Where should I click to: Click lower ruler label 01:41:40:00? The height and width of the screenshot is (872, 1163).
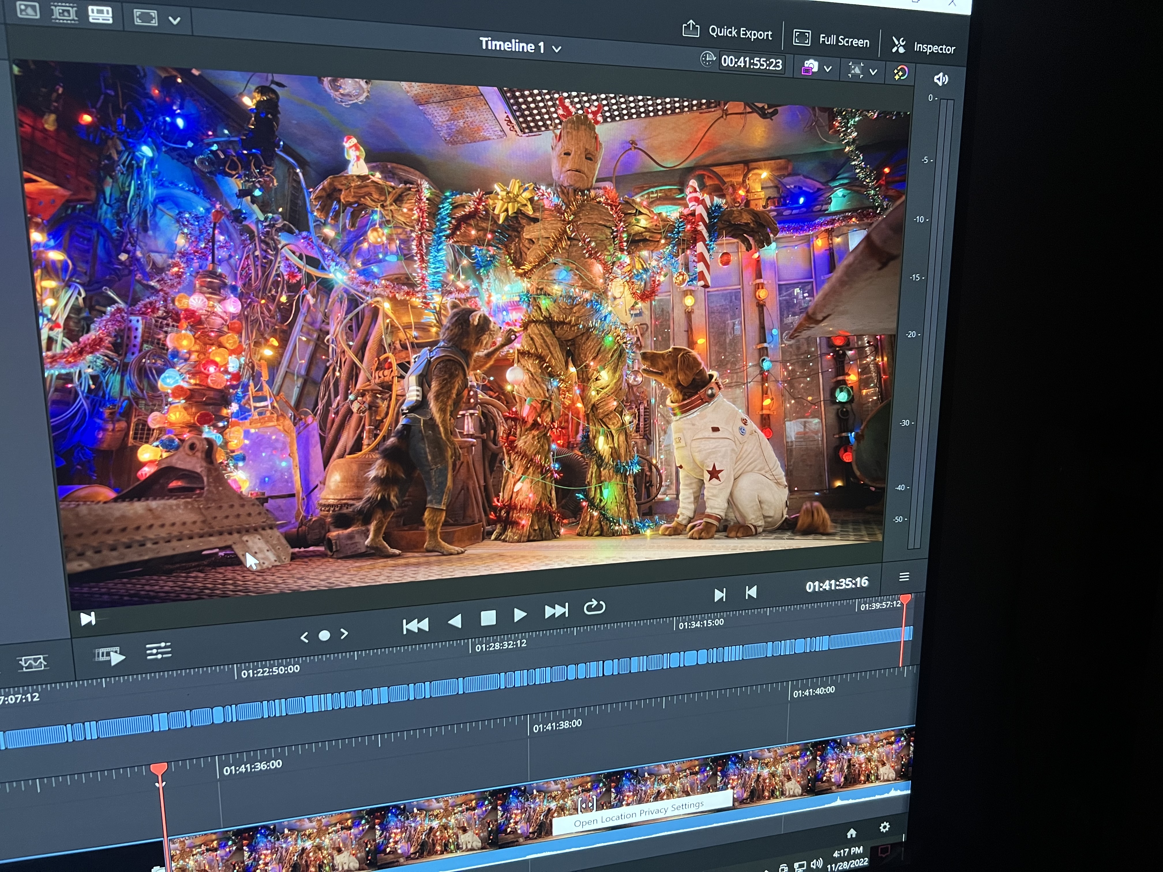click(x=813, y=692)
